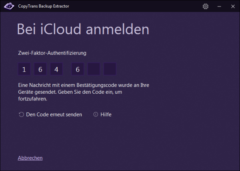240x171 pixels.
Task: Click the Bestätigungscode description text
Action: tap(83, 92)
